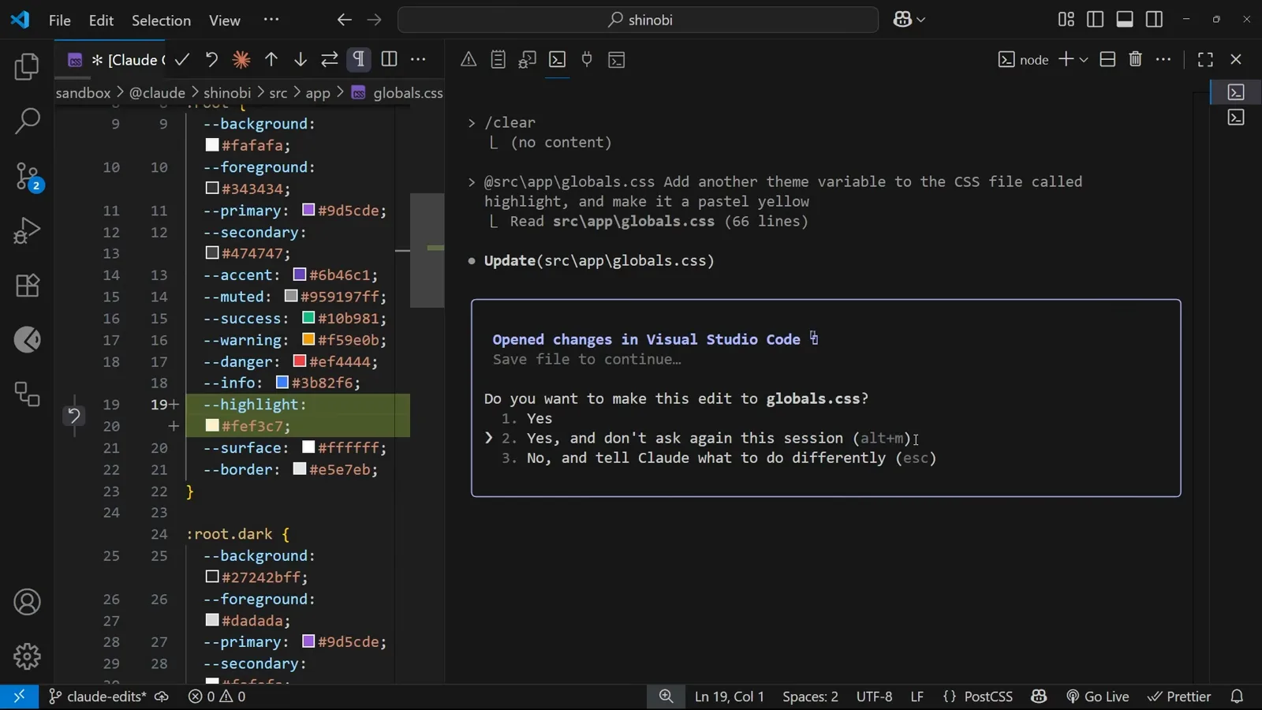Swap left and right diff sides
The width and height of the screenshot is (1262, 710).
(x=330, y=59)
